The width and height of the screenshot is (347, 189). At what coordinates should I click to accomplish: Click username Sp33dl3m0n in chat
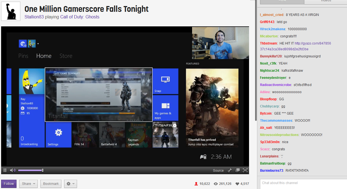point(270,142)
